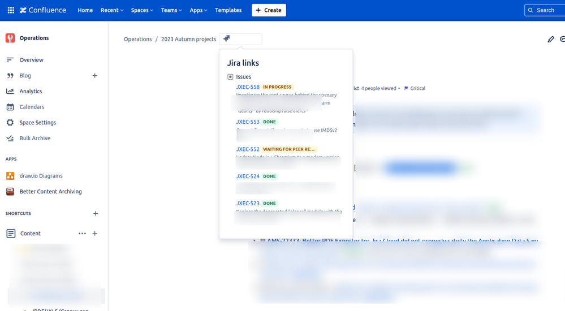This screenshot has height=311, width=565.
Task: Click the Better Content Archiving icon
Action: [10, 191]
